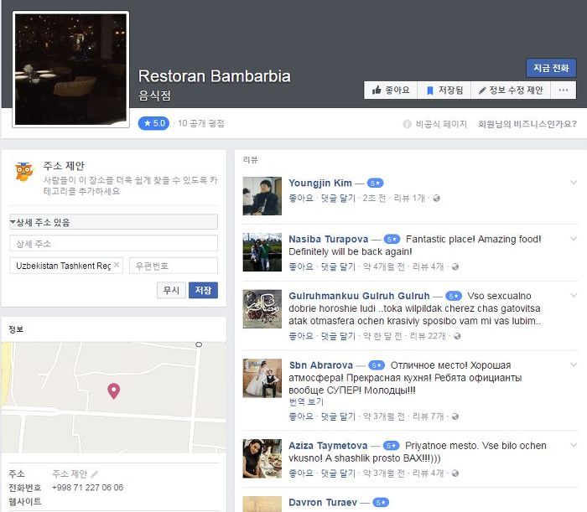Click the thumbs-up 좋아요 page button
The width and height of the screenshot is (587, 512).
pyautogui.click(x=391, y=91)
